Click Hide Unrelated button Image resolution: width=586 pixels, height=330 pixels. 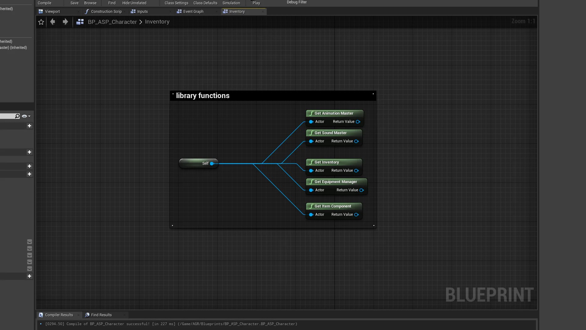point(134,3)
